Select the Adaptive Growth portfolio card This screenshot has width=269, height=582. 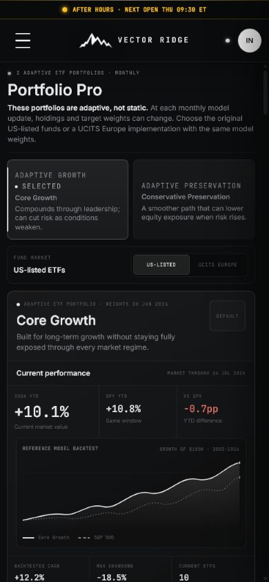click(68, 200)
